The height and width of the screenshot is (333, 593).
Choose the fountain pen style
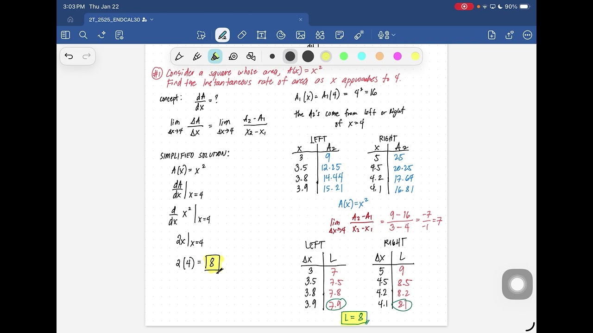point(179,56)
